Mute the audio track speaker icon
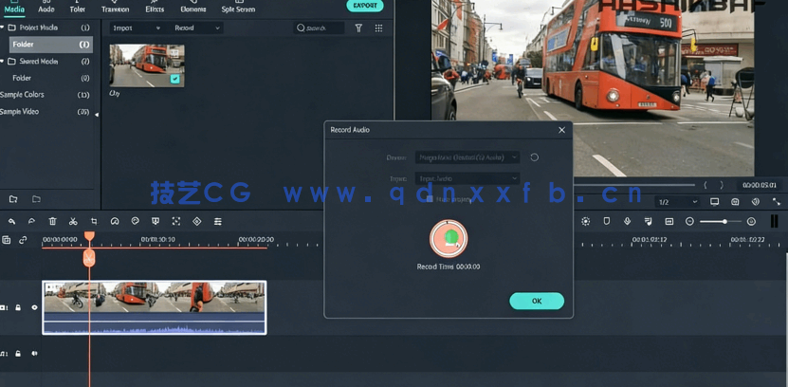 click(35, 354)
